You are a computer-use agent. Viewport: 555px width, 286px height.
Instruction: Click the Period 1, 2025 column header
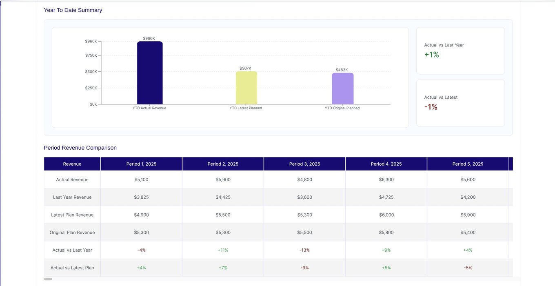[x=142, y=164]
